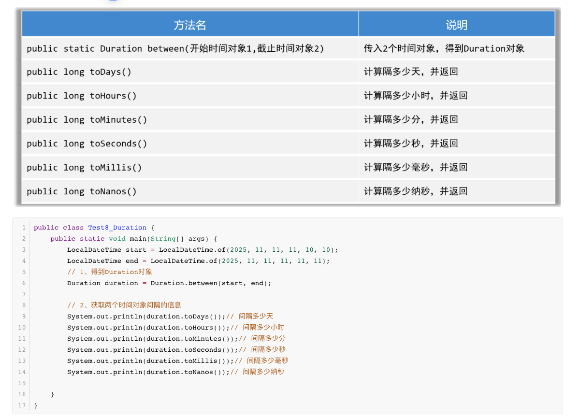Click the toNanos() table cell
Image resolution: width=580 pixels, height=418 pixels.
[82, 191]
